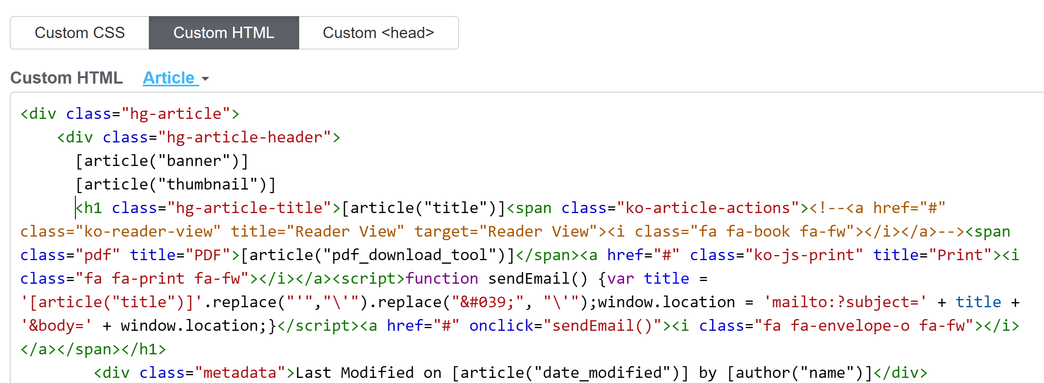The image size is (1044, 383).
Task: Click the string 'mailto:?subject='
Action: tap(845, 302)
